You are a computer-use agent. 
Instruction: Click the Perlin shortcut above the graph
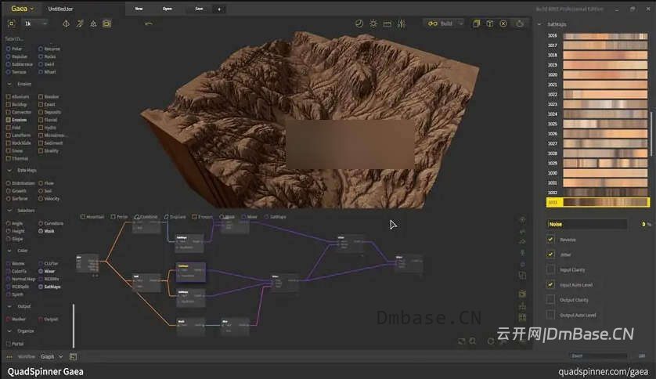pyautogui.click(x=120, y=217)
